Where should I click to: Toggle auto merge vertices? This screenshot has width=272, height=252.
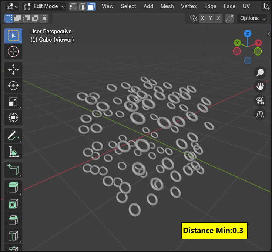tap(229, 18)
